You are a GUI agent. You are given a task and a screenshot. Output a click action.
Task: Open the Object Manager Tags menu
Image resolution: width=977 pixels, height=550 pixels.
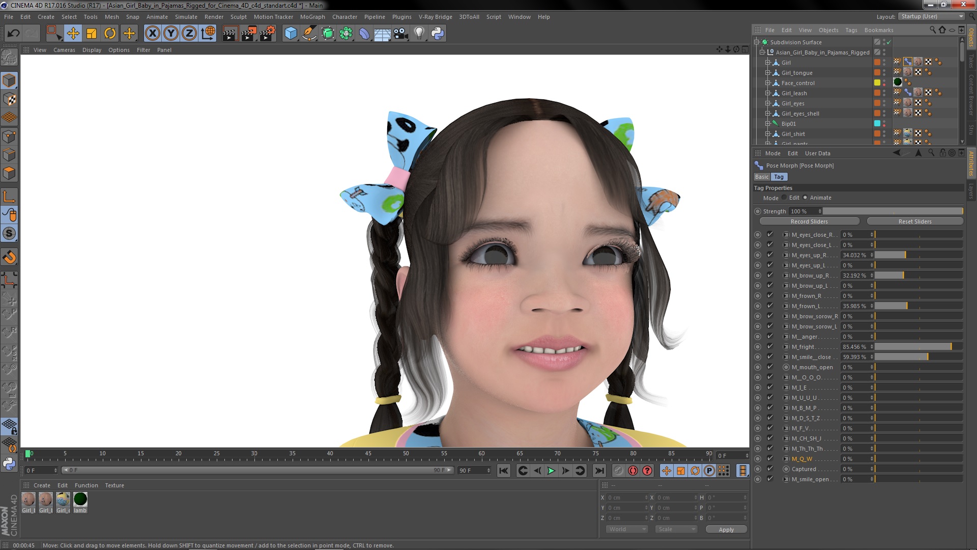tap(851, 30)
